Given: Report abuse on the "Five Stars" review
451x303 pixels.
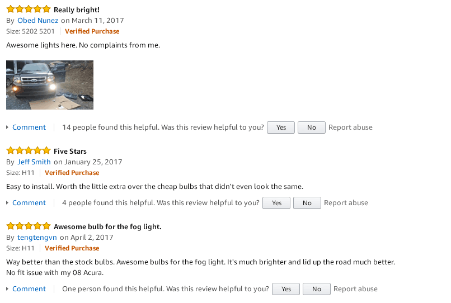Looking at the screenshot, I should (346, 203).
